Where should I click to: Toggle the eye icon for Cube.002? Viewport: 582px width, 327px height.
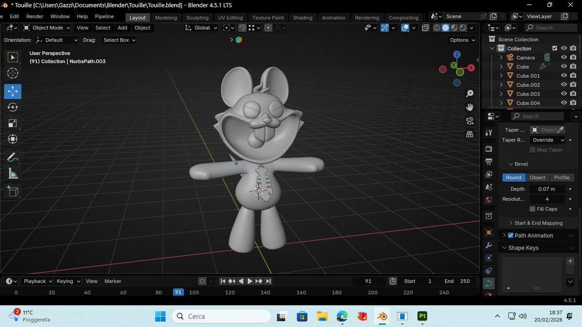pyautogui.click(x=564, y=85)
